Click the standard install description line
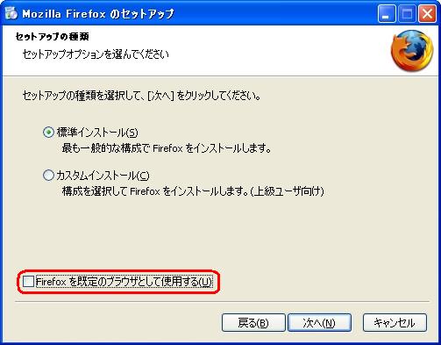This screenshot has height=345, width=441. pos(167,148)
